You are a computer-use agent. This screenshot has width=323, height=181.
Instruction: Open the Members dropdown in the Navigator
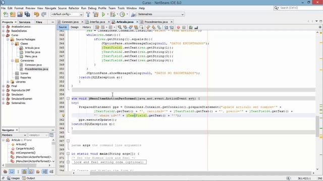tap(14, 135)
